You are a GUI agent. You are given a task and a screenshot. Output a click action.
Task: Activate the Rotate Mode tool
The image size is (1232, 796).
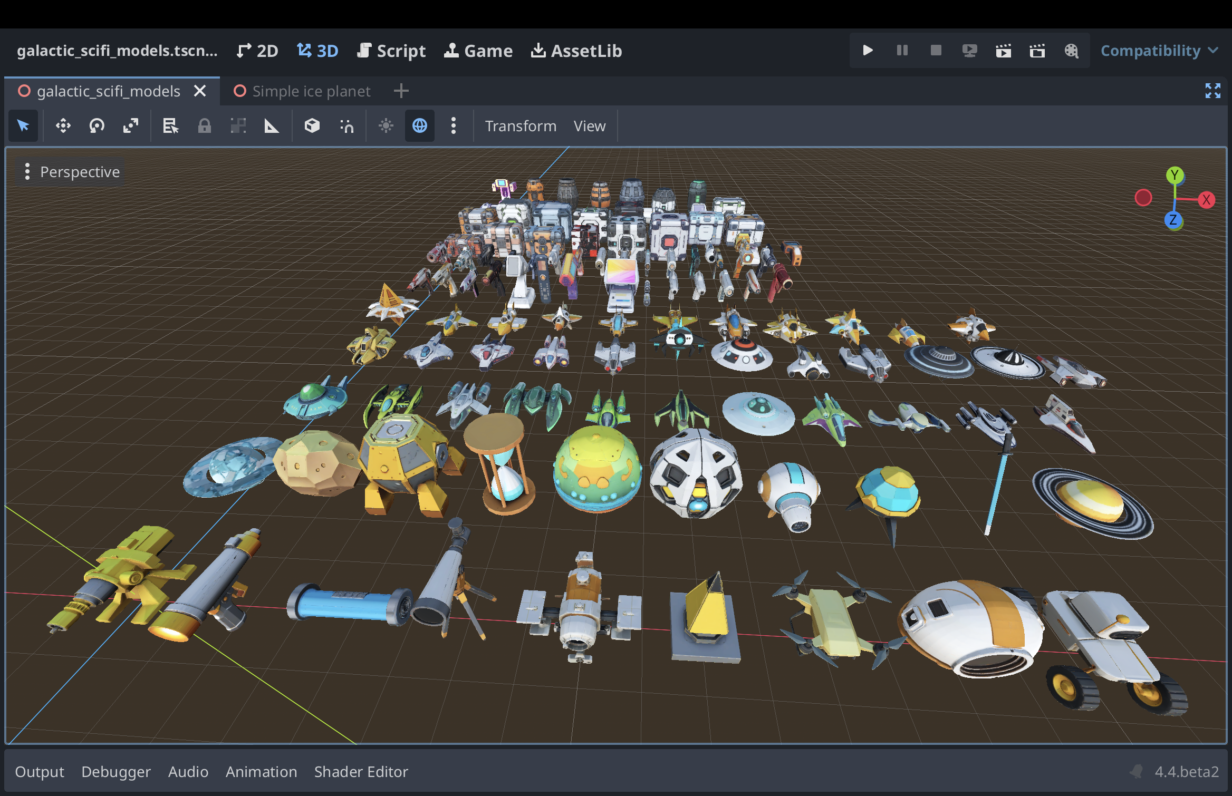[97, 126]
